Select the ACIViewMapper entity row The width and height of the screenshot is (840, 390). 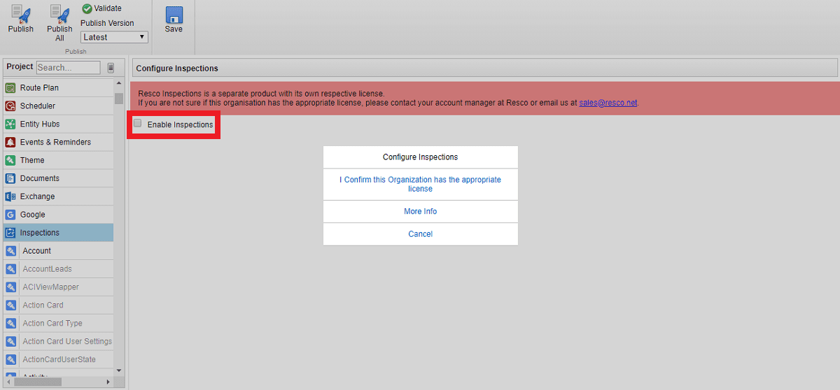click(x=58, y=287)
